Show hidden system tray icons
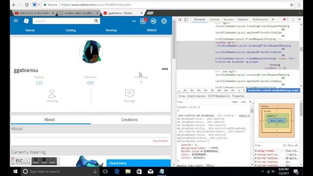This screenshot has height=176, width=313. coord(263,172)
